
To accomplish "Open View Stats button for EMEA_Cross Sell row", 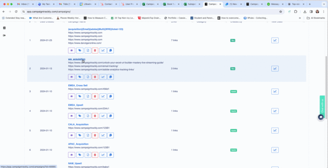I will pos(275,92).
